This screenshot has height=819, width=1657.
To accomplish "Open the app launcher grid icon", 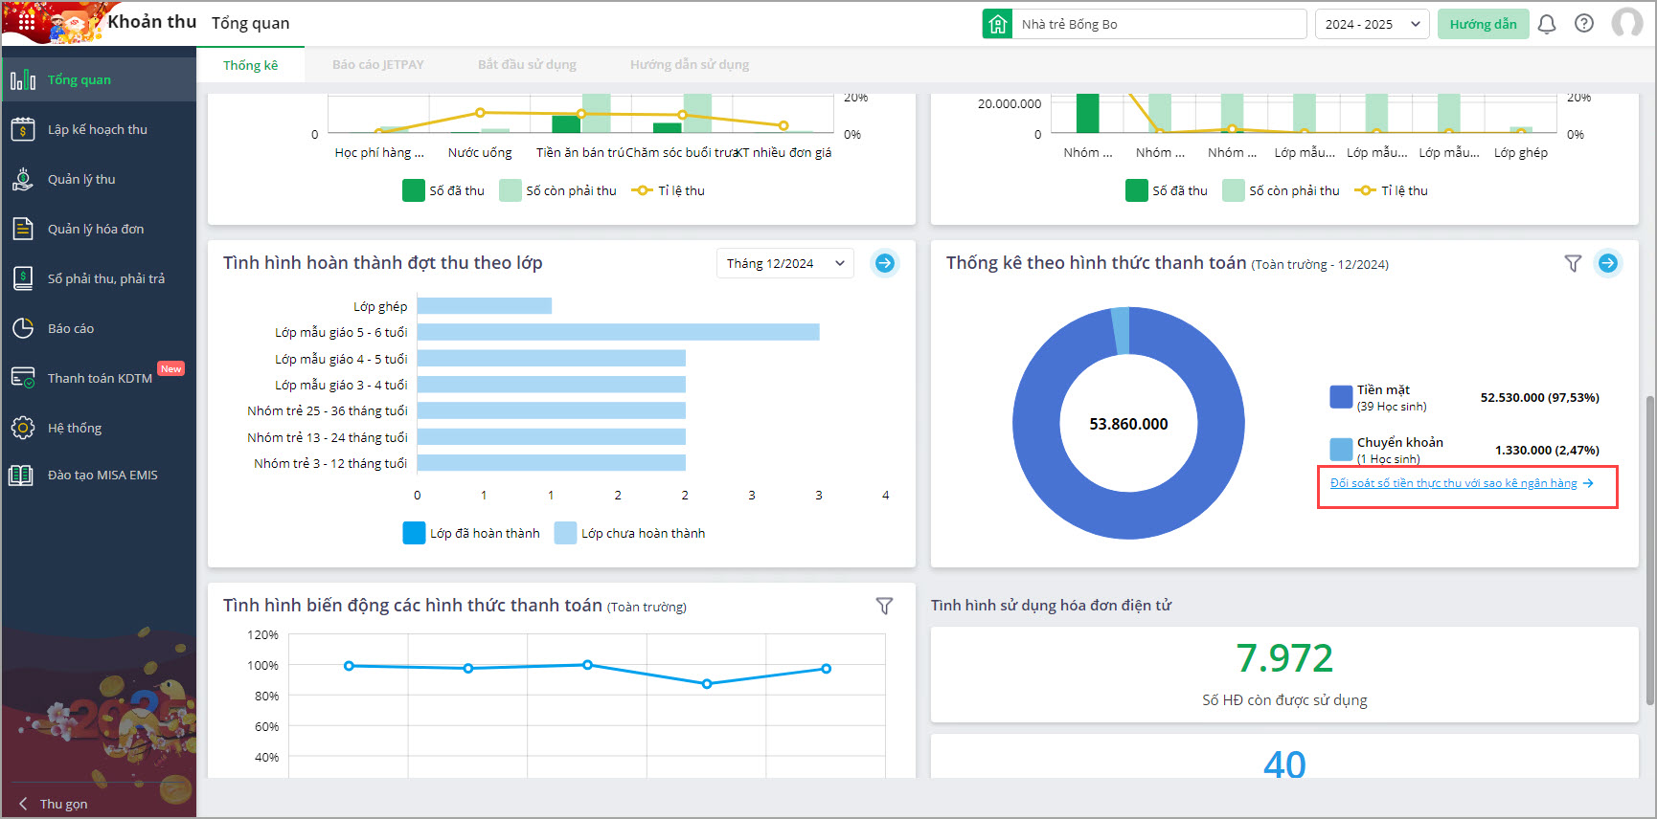I will [x=26, y=20].
